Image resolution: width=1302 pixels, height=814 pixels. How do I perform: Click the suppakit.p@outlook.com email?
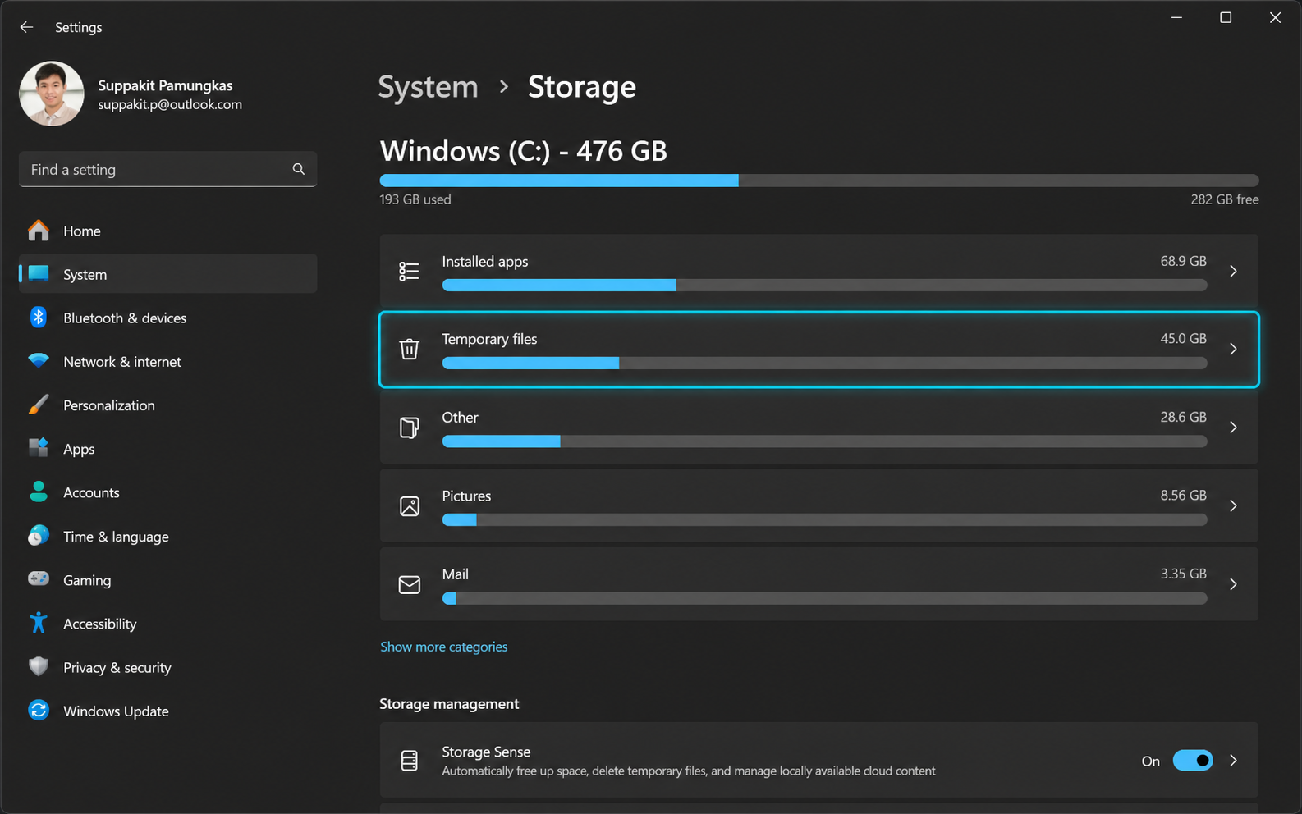point(170,104)
